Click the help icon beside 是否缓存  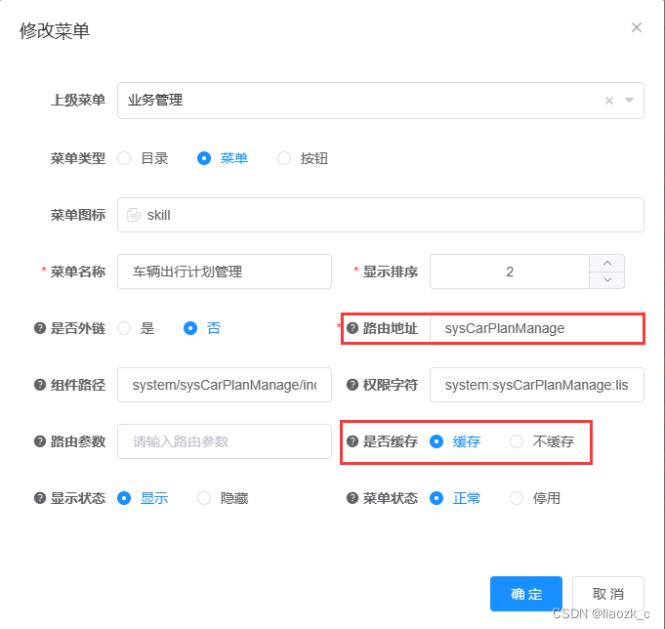(x=353, y=441)
